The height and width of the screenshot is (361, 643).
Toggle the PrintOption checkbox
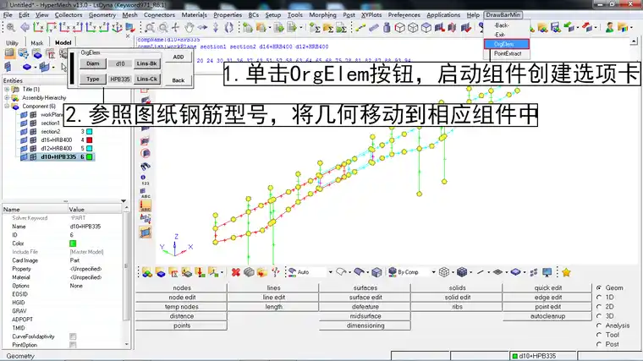(73, 345)
